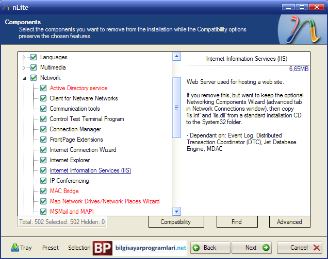
Task: Click the green Back arrow icon
Action: pos(196,248)
